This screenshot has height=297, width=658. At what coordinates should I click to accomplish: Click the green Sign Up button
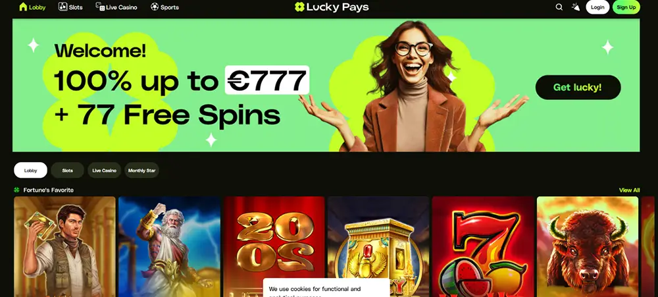(x=626, y=7)
